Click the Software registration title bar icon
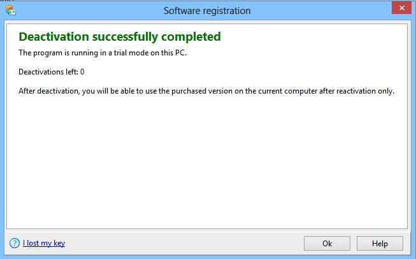The image size is (416, 259). click(10, 10)
